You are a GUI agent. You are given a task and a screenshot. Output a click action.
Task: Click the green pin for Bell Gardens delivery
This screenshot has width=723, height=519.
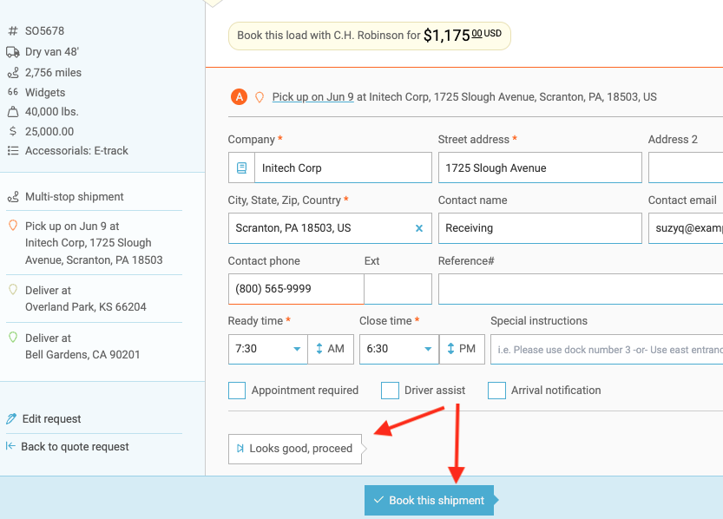coord(12,338)
